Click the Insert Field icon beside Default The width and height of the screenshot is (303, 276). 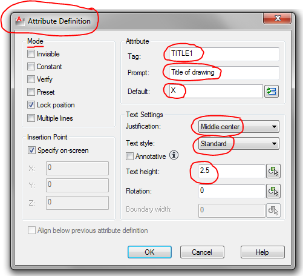(272, 92)
